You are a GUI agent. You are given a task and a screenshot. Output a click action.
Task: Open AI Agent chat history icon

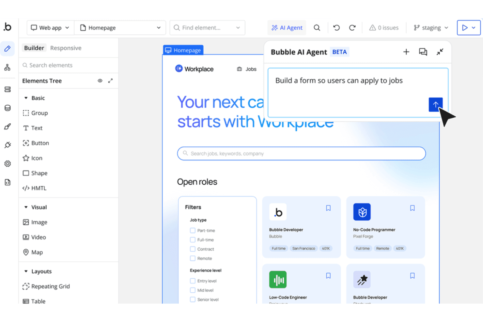pyautogui.click(x=423, y=52)
